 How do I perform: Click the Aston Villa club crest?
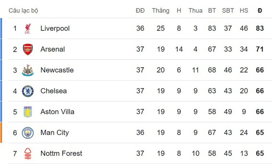28,112
